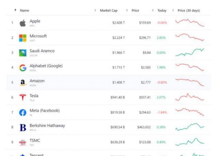
Task: Sort table by Name column header
Action: tap(24, 11)
